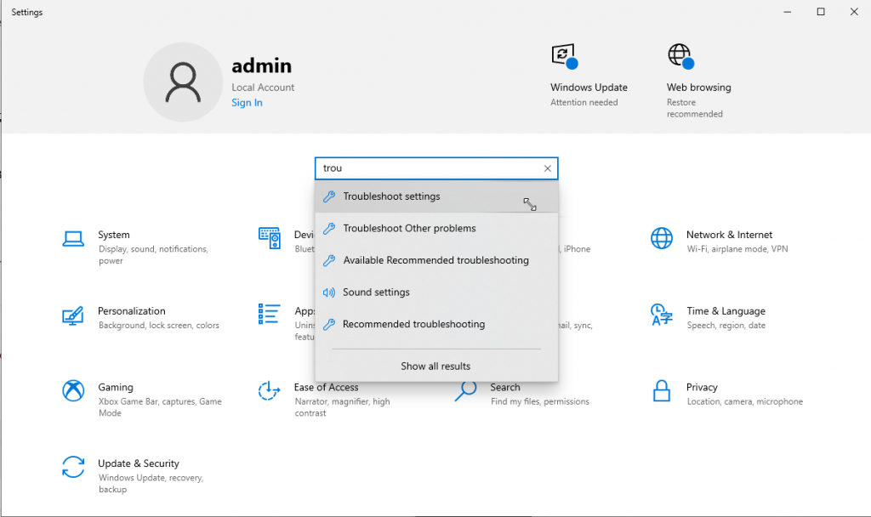Clear the search field with the X

pyautogui.click(x=547, y=168)
